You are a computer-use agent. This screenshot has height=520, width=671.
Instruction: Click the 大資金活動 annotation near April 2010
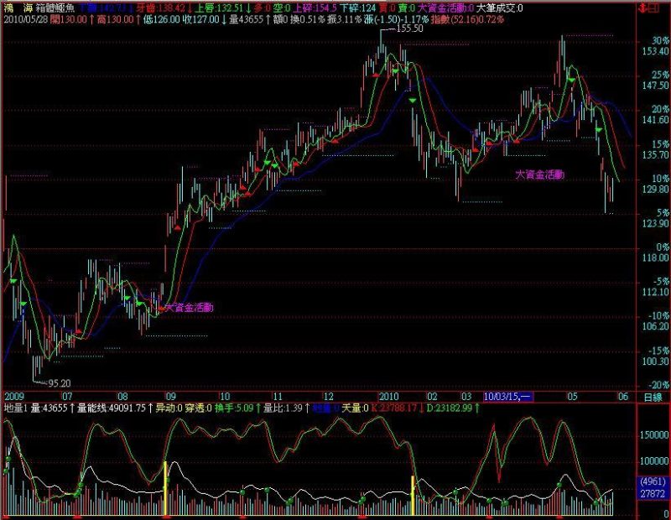(x=539, y=174)
